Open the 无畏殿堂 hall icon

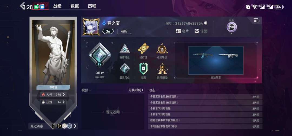tap(162, 69)
